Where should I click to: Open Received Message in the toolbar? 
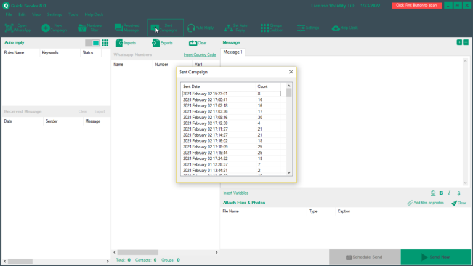[127, 28]
